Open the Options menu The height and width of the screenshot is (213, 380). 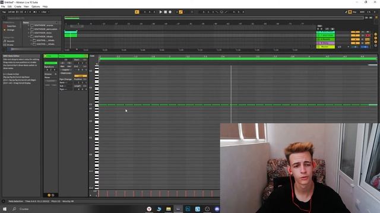coord(36,7)
